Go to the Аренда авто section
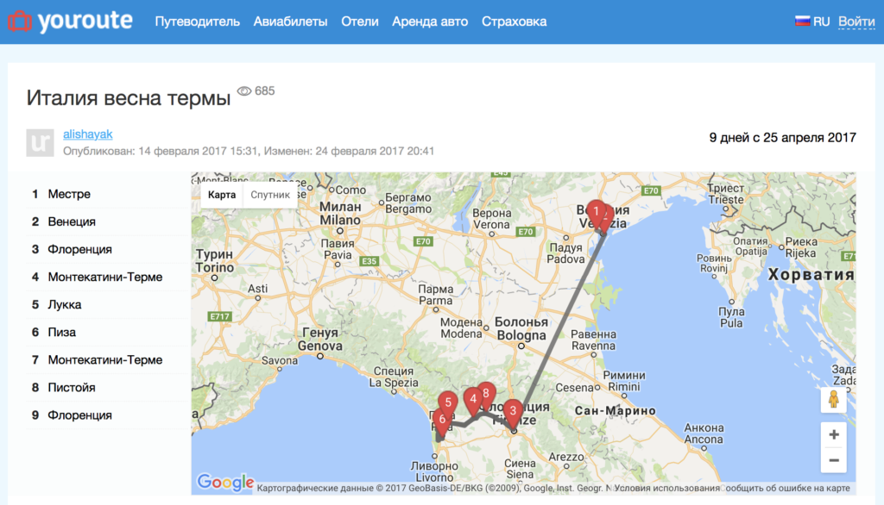This screenshot has width=884, height=505. pos(430,22)
